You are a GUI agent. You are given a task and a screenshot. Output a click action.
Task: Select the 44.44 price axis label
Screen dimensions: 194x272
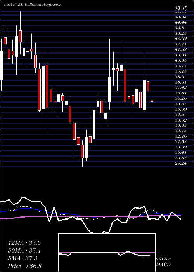181,22
